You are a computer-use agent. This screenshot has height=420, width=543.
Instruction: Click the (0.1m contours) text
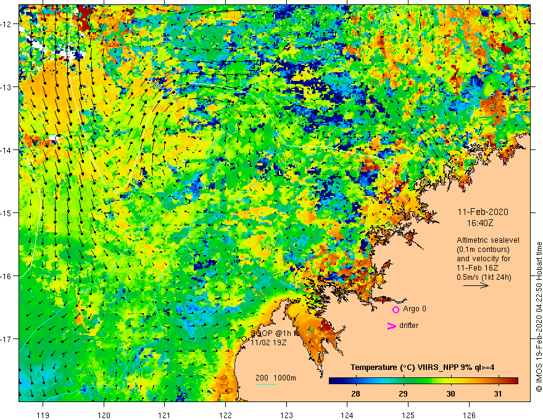(483, 250)
